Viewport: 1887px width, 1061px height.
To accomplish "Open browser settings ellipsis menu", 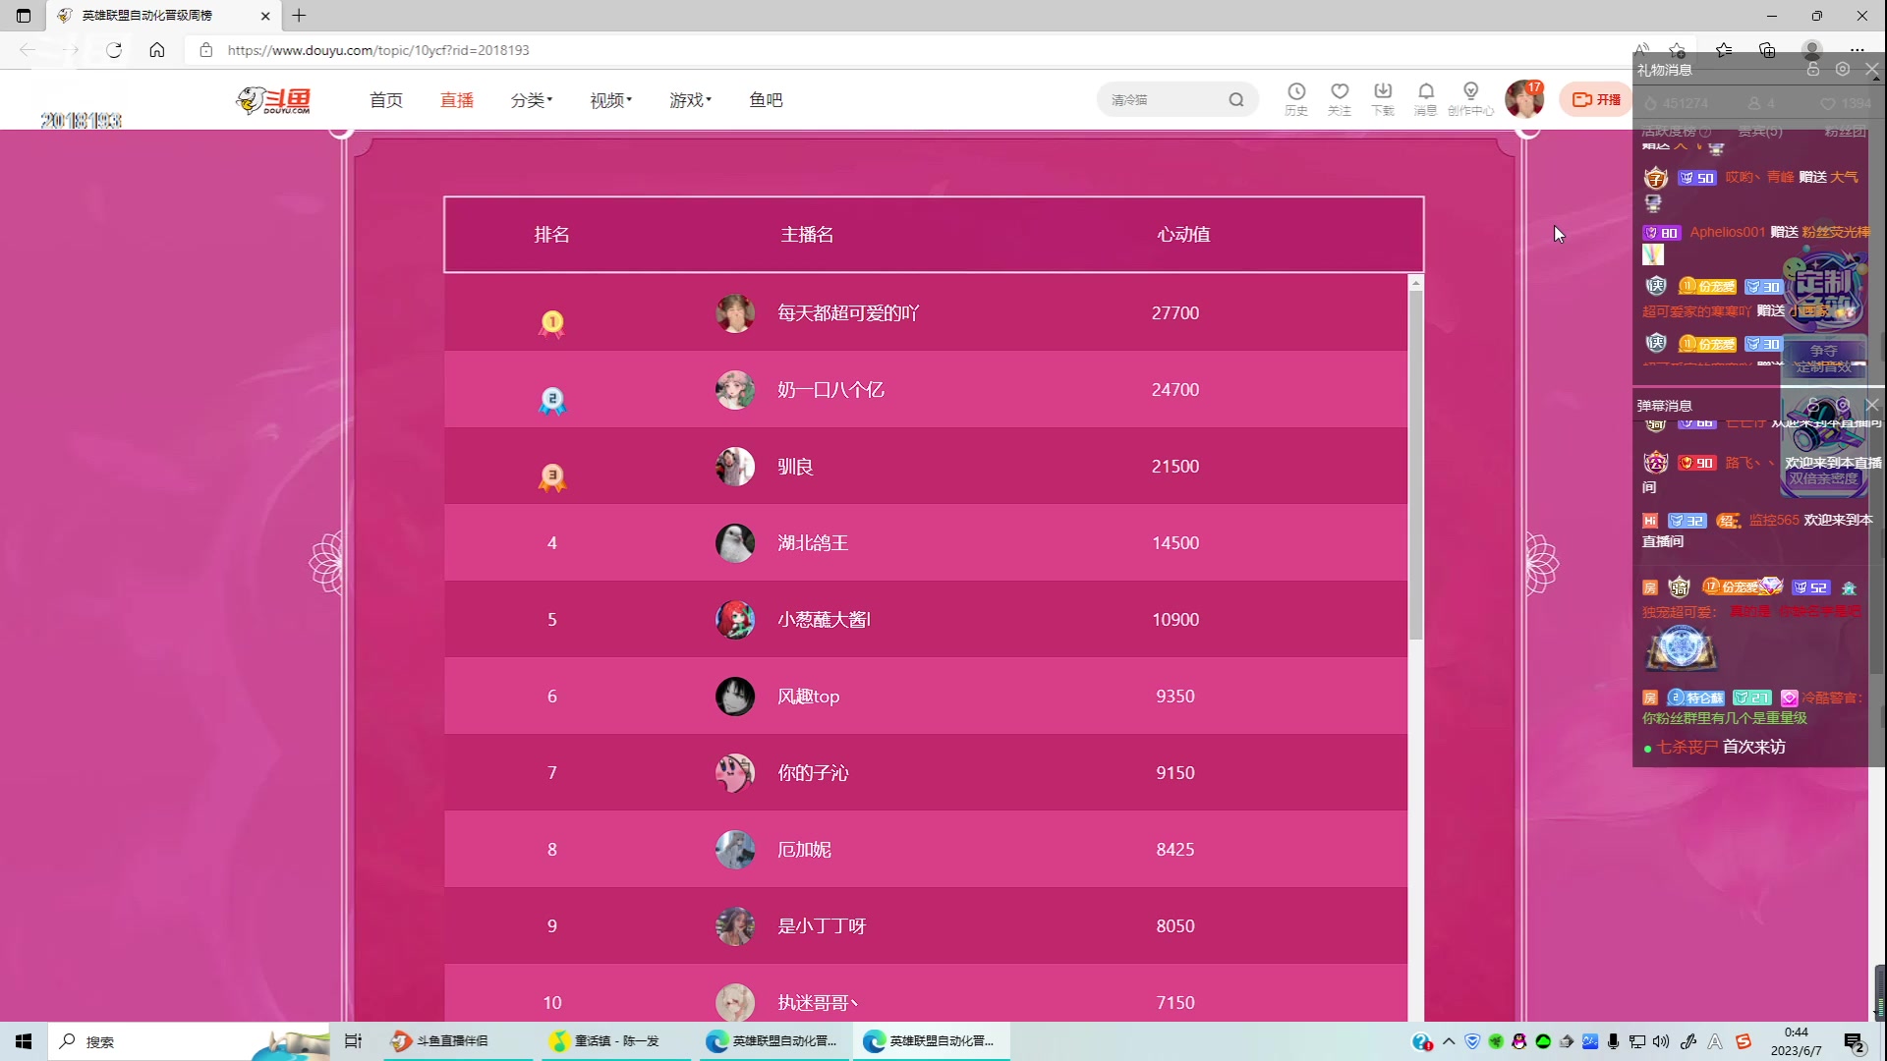I will (1857, 50).
